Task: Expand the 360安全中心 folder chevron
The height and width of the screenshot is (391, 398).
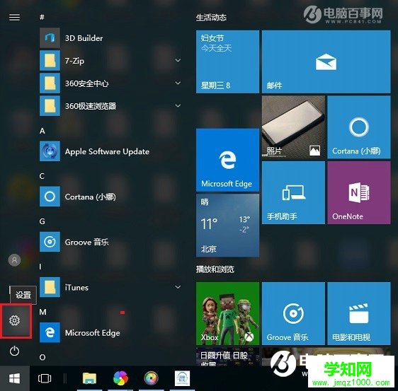Action: point(178,83)
